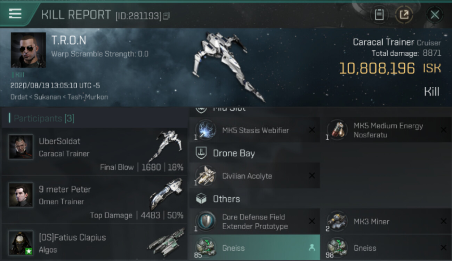452x261 pixels.
Task: Select the MK3 Miner item
Action: (387, 221)
